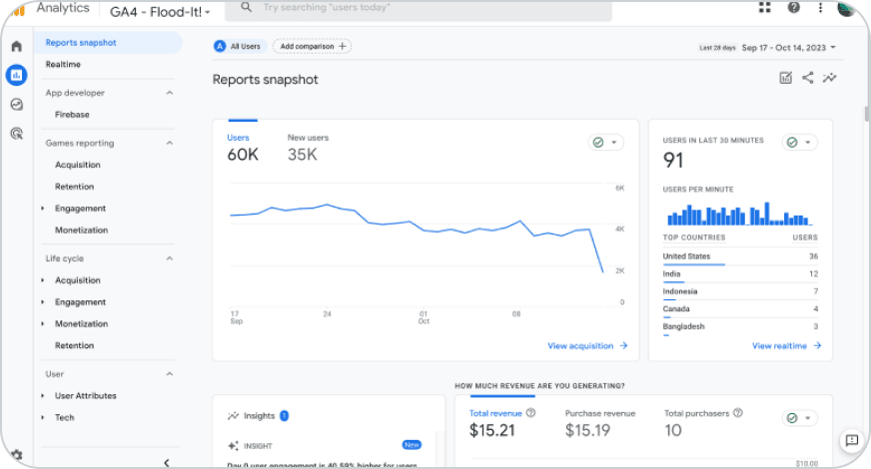Open the Insights sparkline icon in header

tap(829, 78)
